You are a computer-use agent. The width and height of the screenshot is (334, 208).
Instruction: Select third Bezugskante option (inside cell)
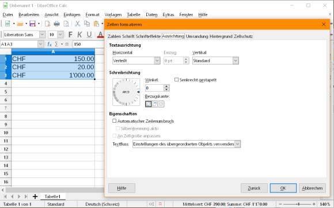pos(161,104)
